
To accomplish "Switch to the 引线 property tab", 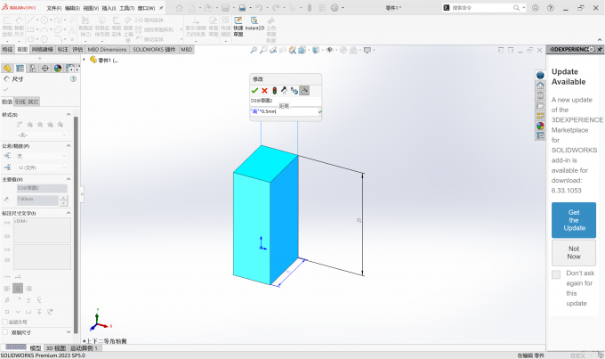I will (20, 102).
